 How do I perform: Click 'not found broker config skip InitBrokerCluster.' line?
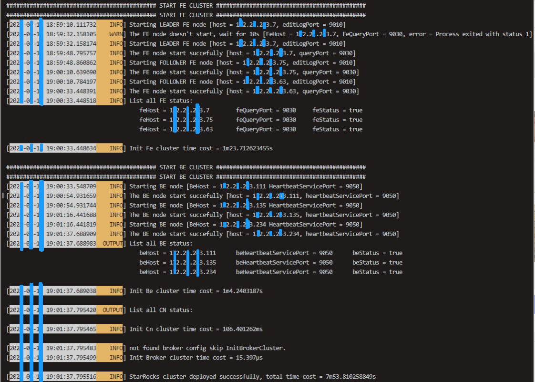tap(207, 348)
